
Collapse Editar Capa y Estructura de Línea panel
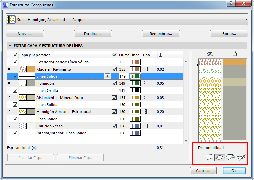coord(10,46)
